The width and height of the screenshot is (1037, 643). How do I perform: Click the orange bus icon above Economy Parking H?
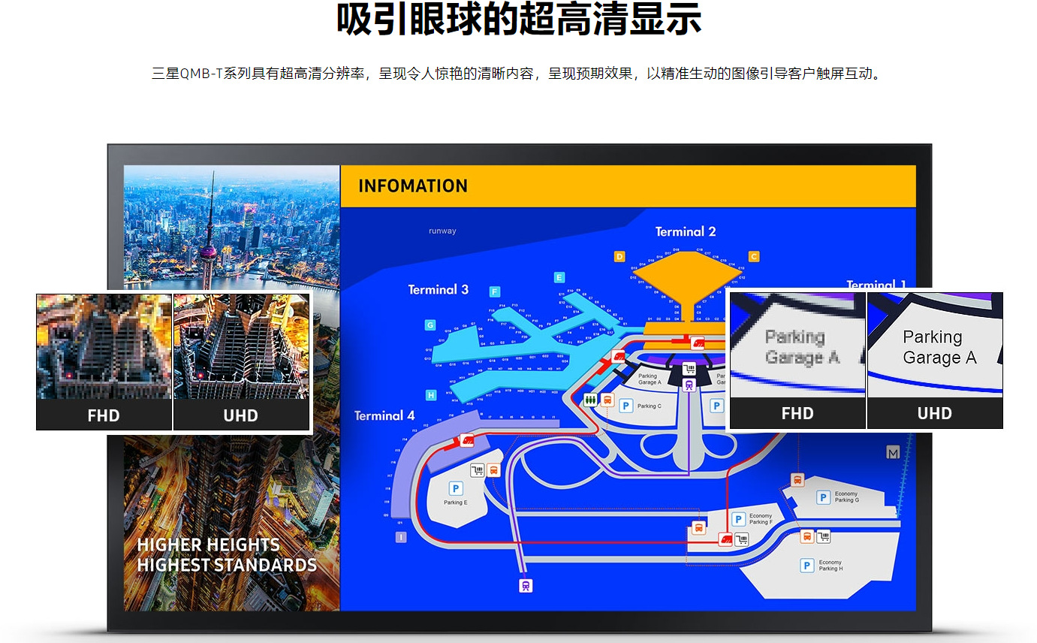pyautogui.click(x=807, y=536)
